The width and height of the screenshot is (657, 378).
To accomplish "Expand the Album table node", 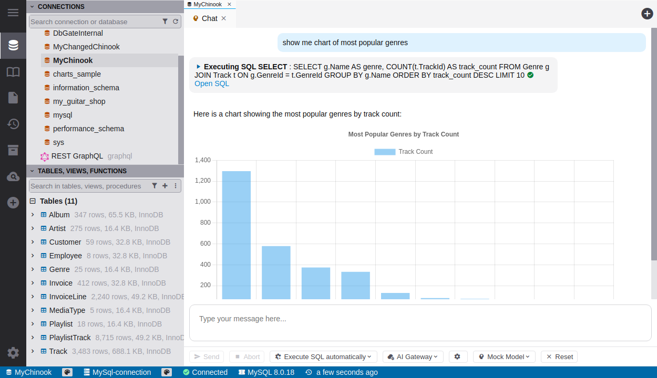I will (33, 215).
